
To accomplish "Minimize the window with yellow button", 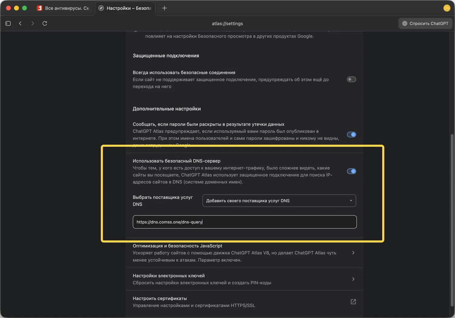I will click(x=16, y=8).
